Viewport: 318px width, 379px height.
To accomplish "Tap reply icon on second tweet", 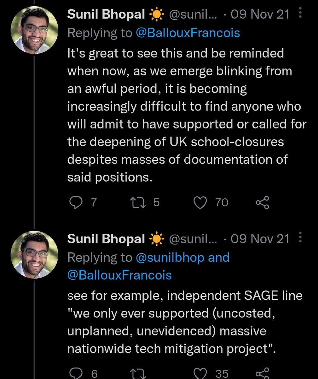I will tap(75, 374).
